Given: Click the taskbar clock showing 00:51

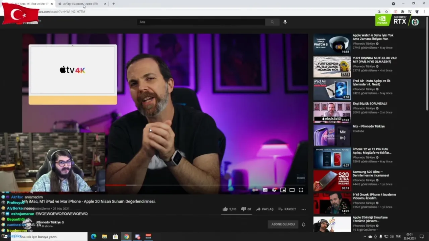Looking at the screenshot, I should (410, 237).
